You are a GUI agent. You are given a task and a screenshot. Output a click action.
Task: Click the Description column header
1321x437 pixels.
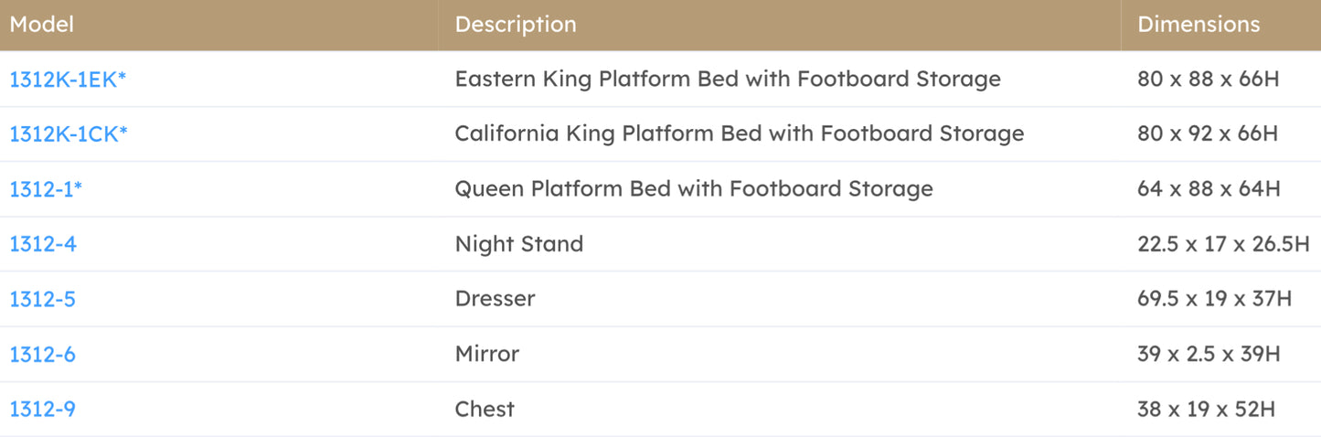516,25
